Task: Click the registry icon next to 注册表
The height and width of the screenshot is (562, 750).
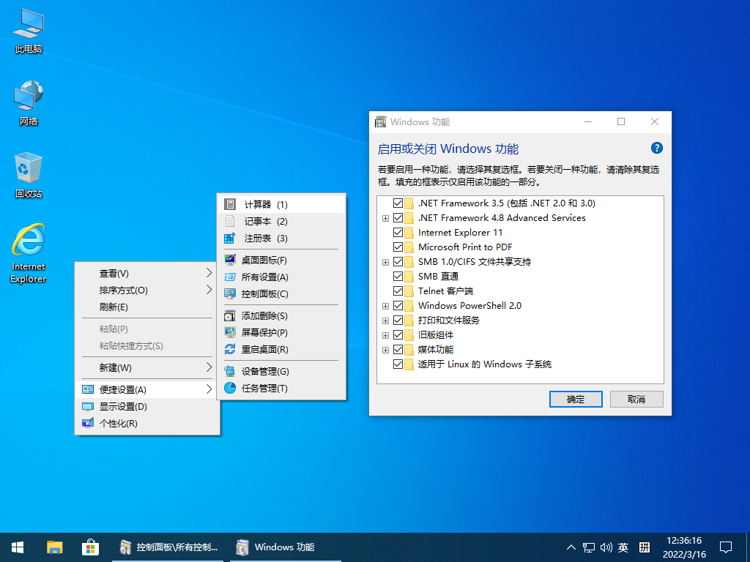Action: coord(230,238)
